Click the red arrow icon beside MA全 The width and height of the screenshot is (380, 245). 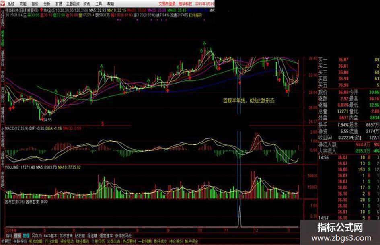(x=42, y=10)
